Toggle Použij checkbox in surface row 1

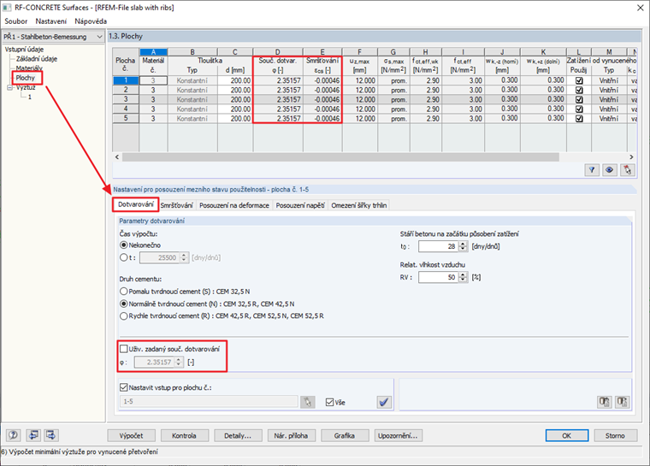tap(579, 80)
